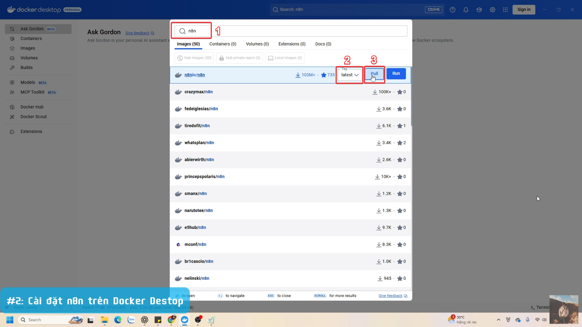The height and width of the screenshot is (327, 582).
Task: Select smanx/n8n result
Action: click(290, 193)
